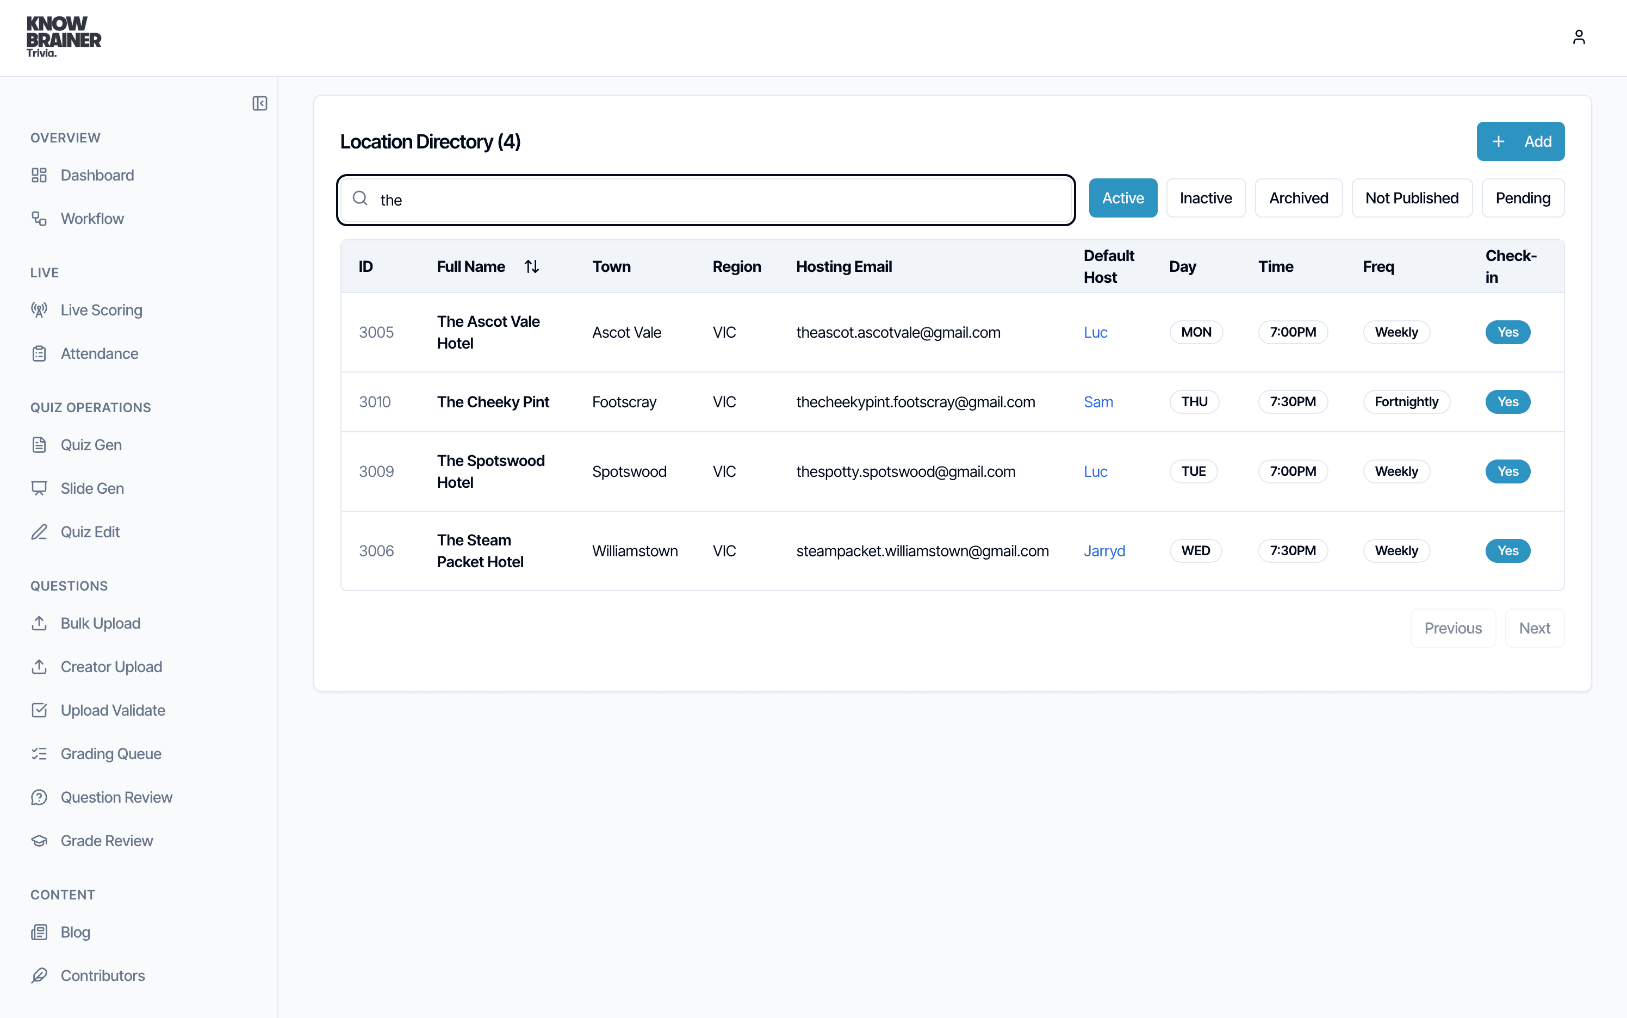Click the Full Name column header
This screenshot has width=1627, height=1018.
click(470, 266)
